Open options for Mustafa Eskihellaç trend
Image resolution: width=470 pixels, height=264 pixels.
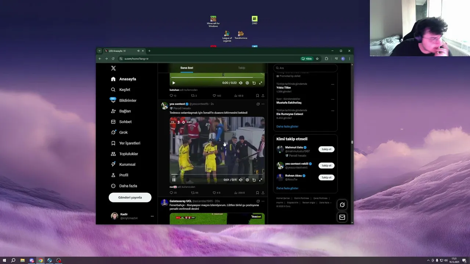click(x=333, y=99)
